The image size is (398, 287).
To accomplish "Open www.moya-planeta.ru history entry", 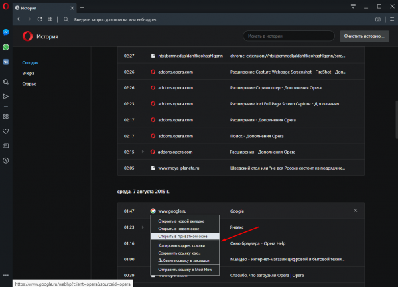I will pyautogui.click(x=241, y=168).
